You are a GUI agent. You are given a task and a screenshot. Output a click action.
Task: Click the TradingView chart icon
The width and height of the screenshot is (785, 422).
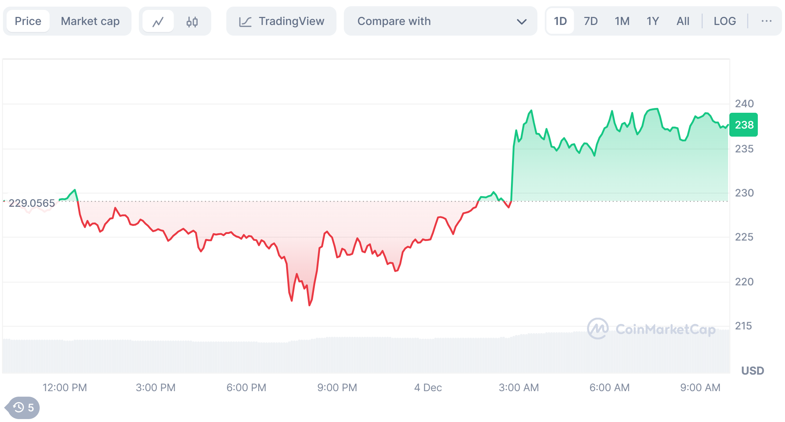coord(245,22)
